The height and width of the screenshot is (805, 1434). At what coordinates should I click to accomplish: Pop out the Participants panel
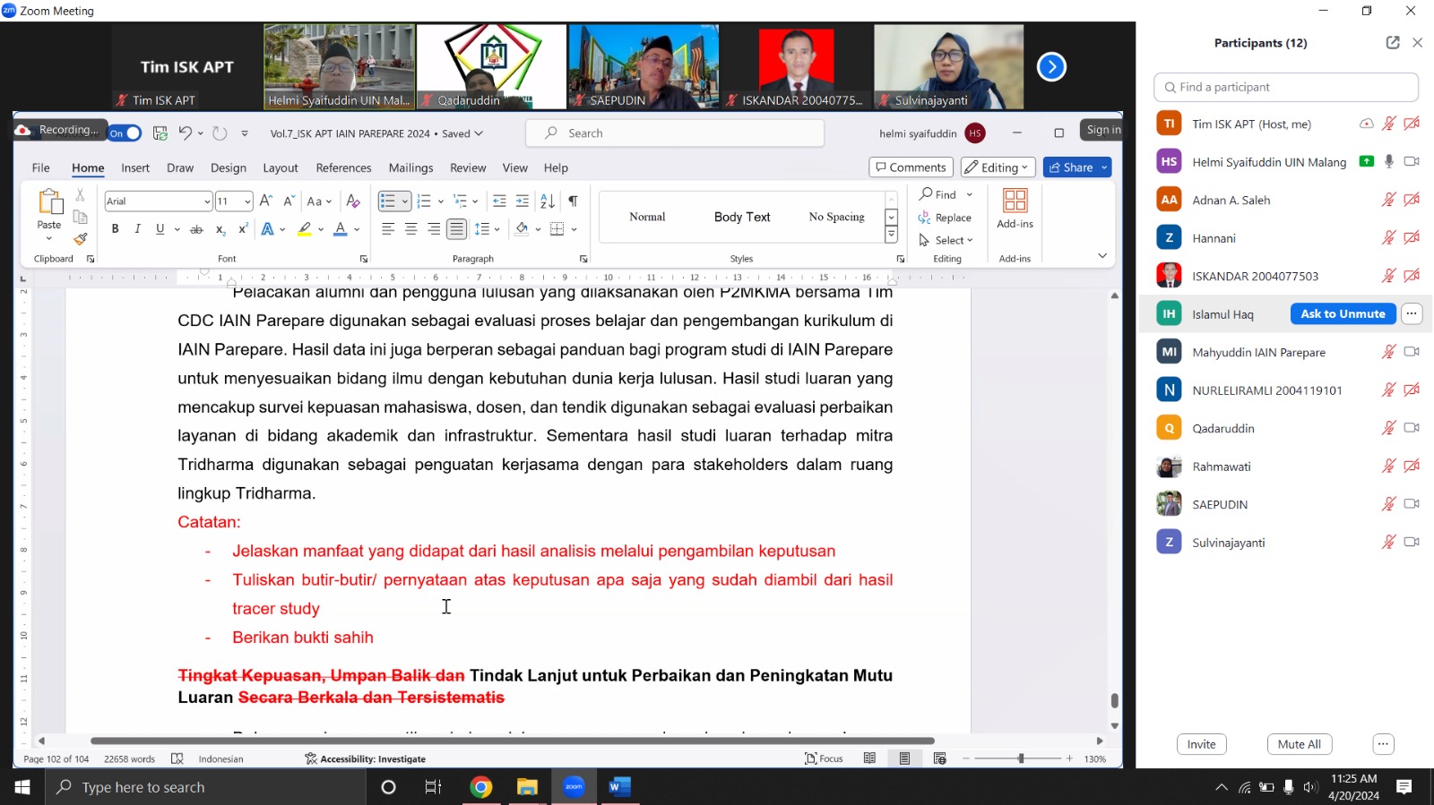coord(1392,43)
